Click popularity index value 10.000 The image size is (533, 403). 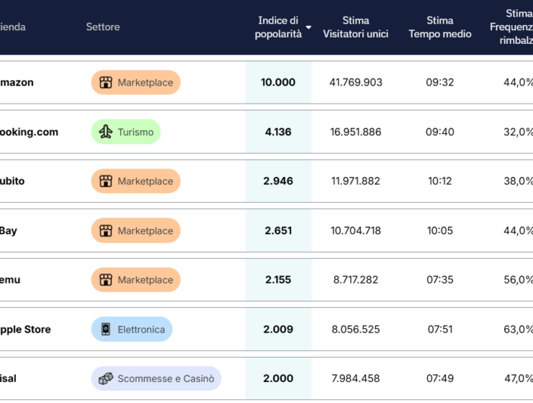tap(278, 83)
